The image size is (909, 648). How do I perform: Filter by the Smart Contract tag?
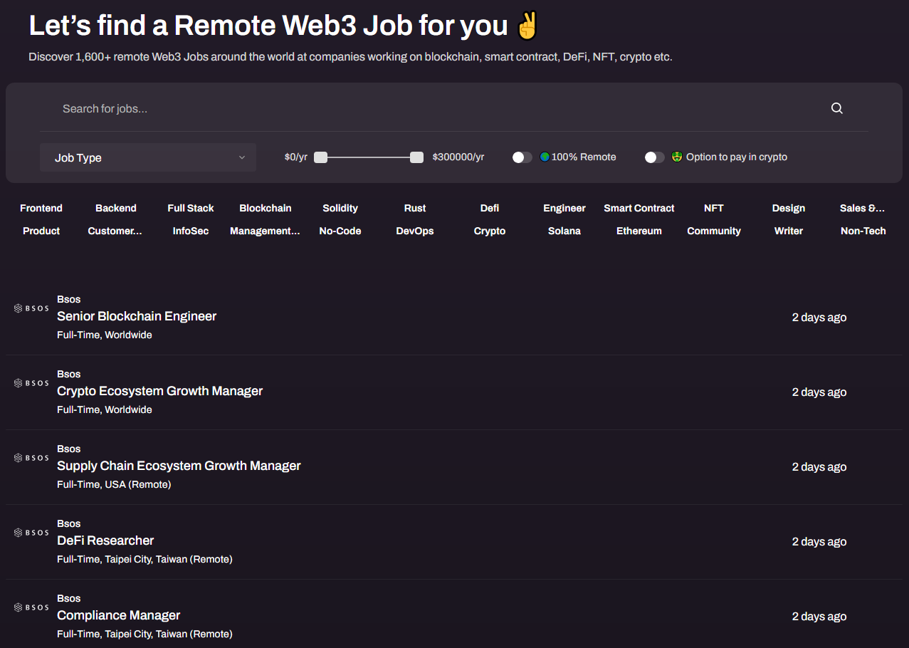(639, 208)
